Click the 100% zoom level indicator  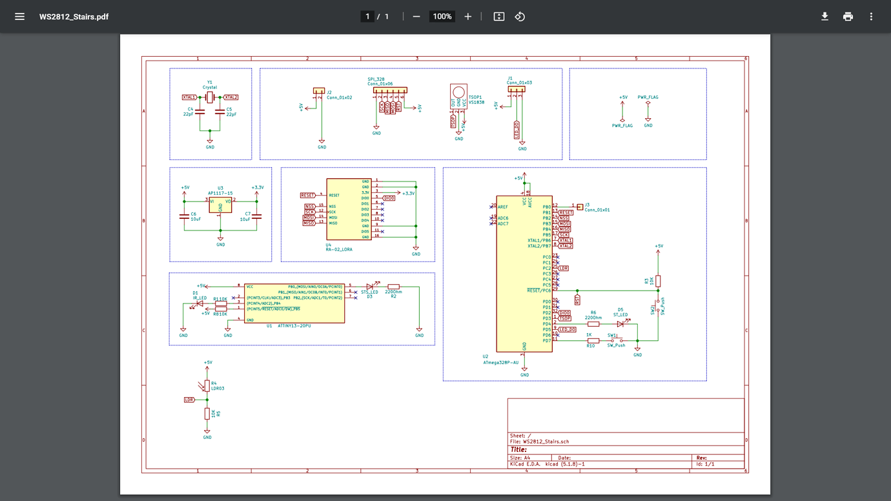[442, 16]
